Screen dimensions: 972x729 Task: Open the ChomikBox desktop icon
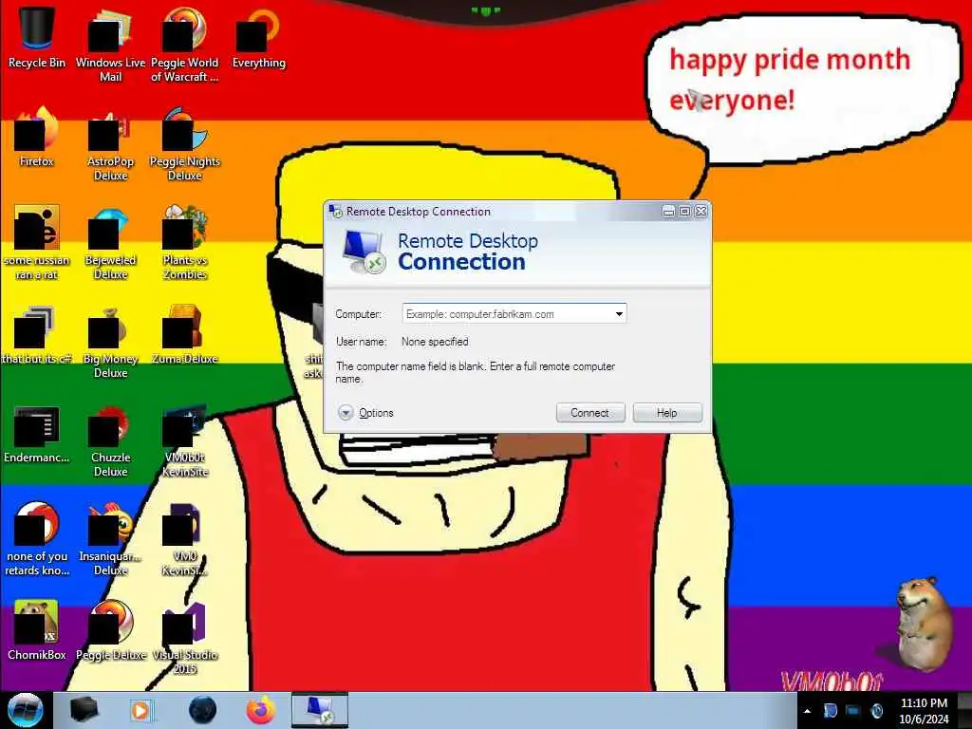tap(37, 629)
